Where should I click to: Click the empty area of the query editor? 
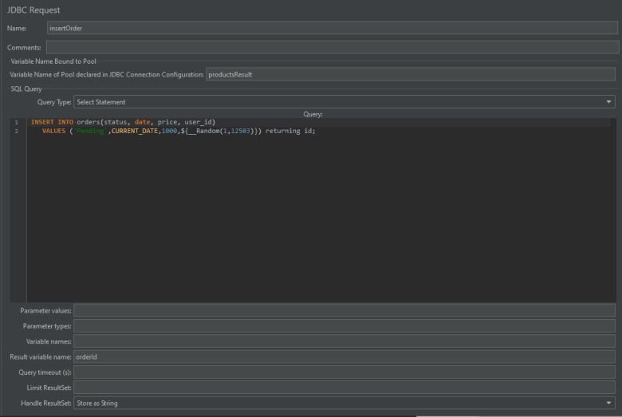point(319,223)
